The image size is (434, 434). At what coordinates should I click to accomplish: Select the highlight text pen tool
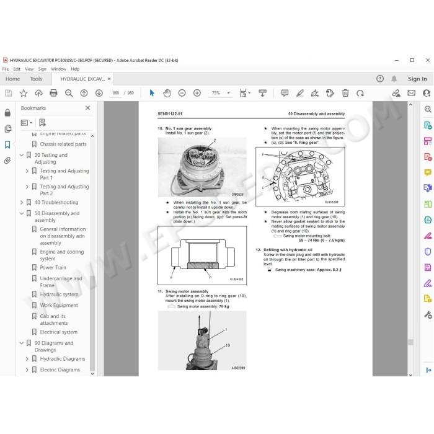[x=300, y=93]
